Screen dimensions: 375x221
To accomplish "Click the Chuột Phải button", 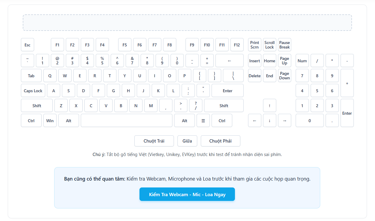I will tap(221, 141).
